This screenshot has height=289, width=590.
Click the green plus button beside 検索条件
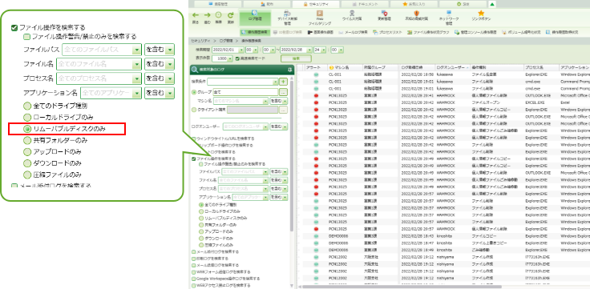click(283, 82)
